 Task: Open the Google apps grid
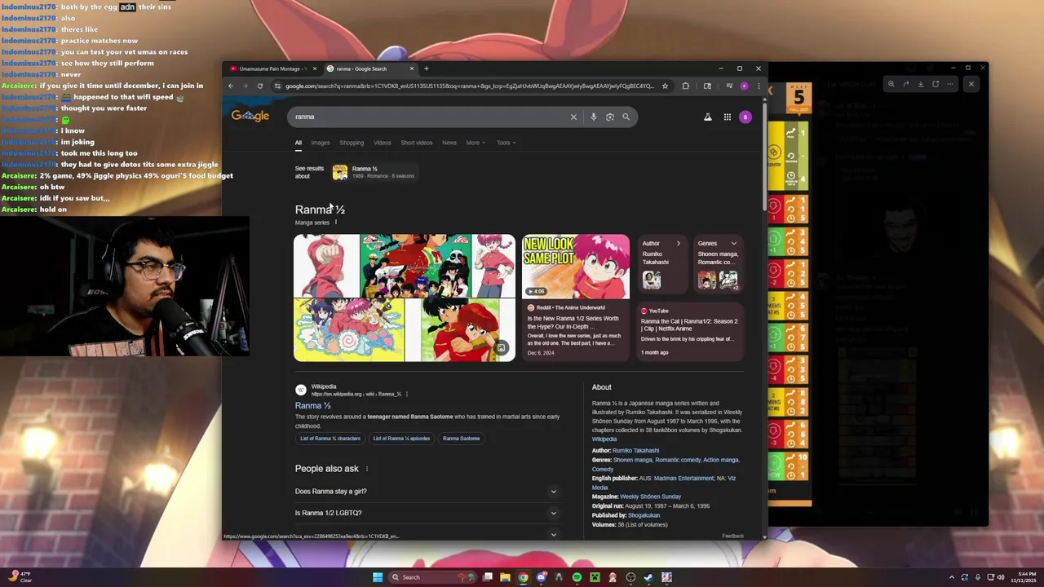pos(727,117)
